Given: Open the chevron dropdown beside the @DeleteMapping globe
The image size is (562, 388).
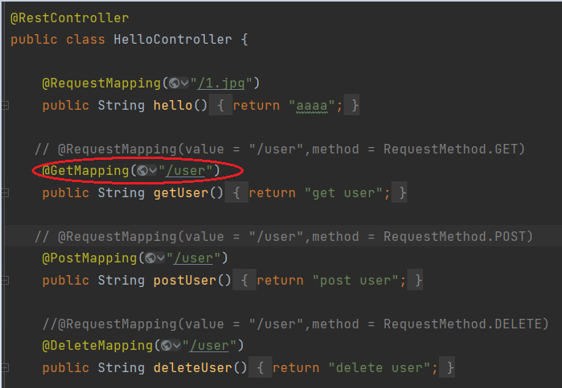Looking at the screenshot, I should [177, 346].
